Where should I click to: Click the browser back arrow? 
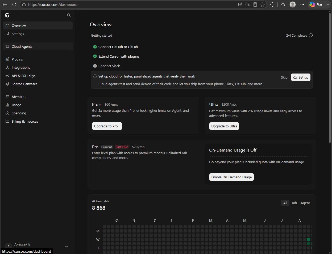point(5,5)
